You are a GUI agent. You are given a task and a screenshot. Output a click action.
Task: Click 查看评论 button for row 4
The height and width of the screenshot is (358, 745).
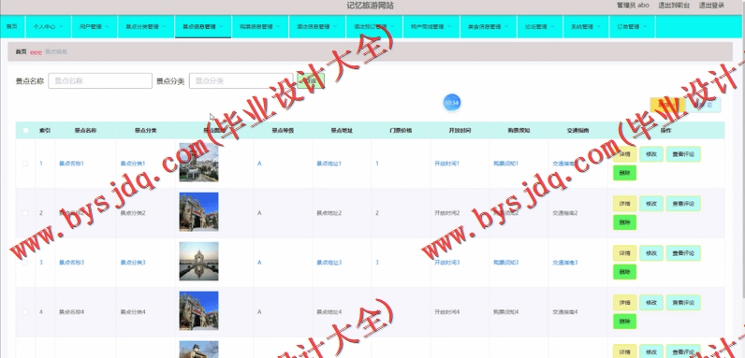[683, 303]
